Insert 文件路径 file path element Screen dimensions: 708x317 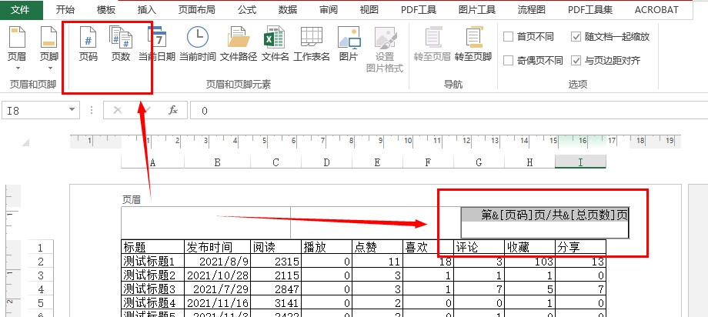[239, 45]
